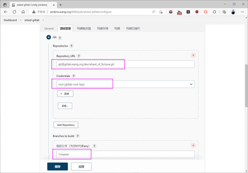Switch to the 构建后操作 tab
This screenshot has height=173, width=248.
(133, 28)
